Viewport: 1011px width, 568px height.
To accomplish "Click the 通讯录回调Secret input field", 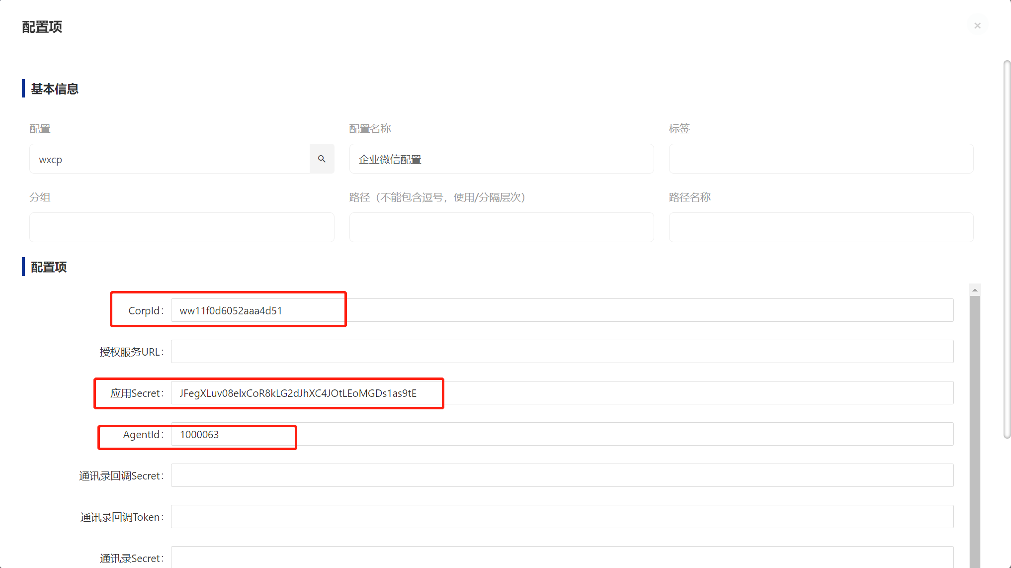I will (562, 475).
